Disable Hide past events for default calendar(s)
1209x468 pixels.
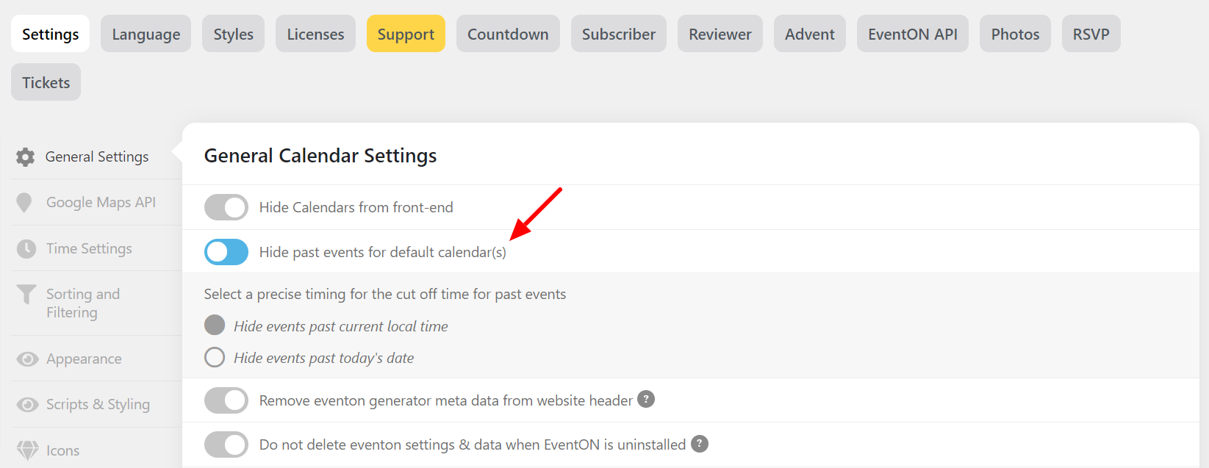(226, 252)
